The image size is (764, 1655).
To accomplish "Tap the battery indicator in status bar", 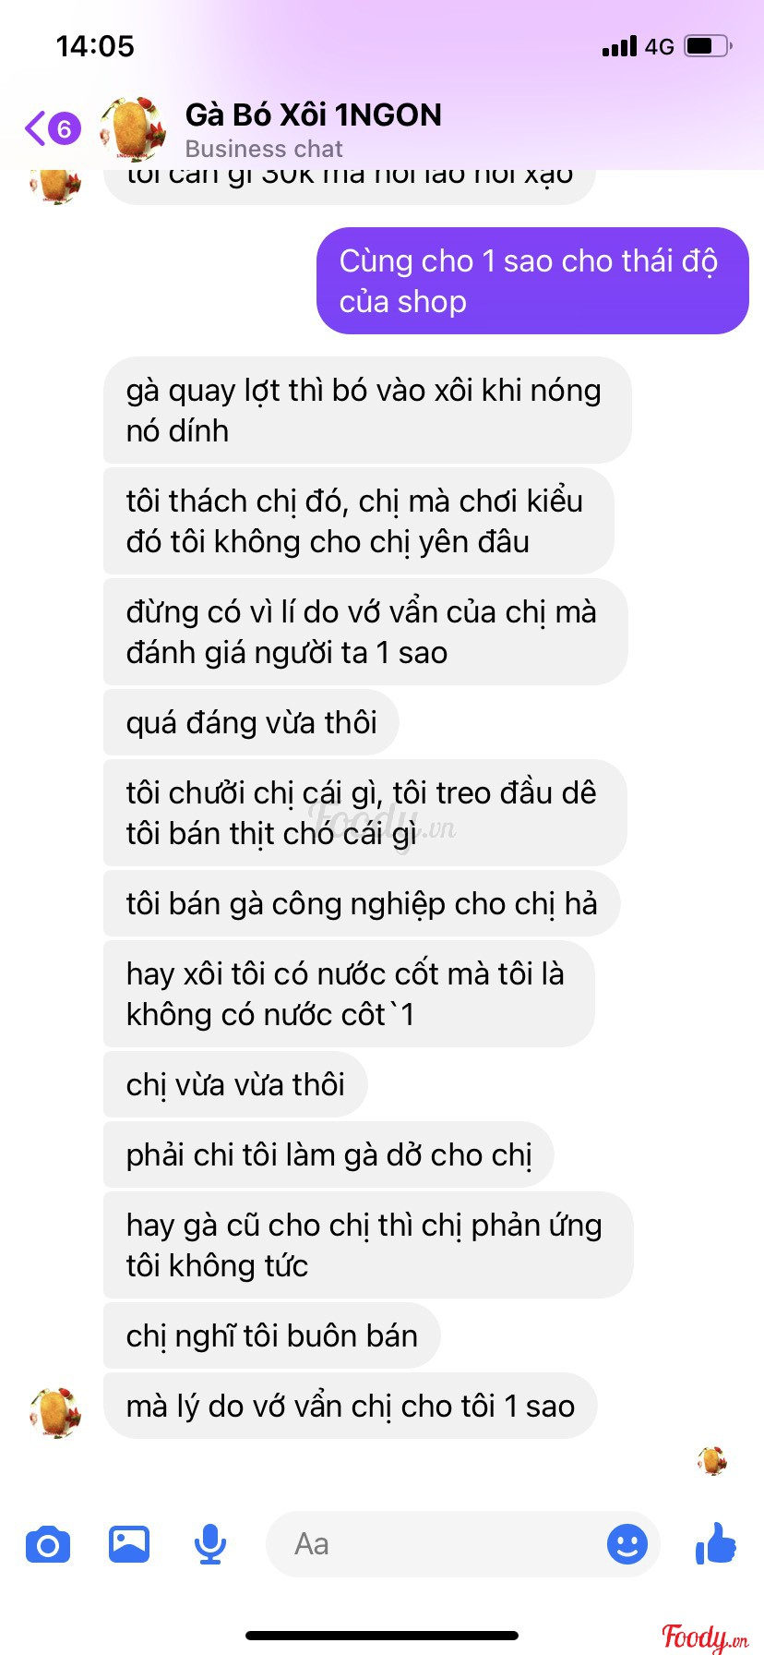I will point(709,45).
